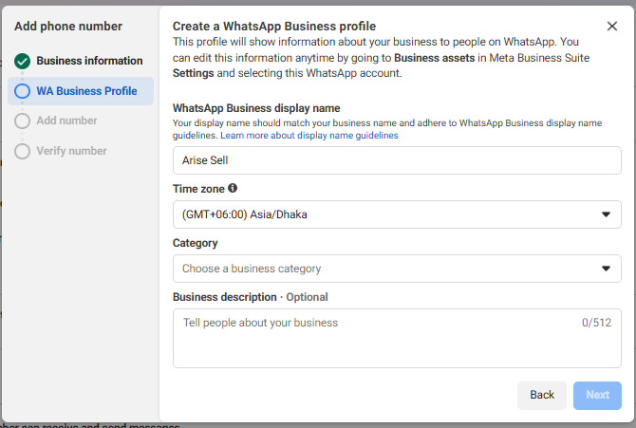Click the Category dropdown arrow
Screen dimensions: 636x428
tap(606, 269)
